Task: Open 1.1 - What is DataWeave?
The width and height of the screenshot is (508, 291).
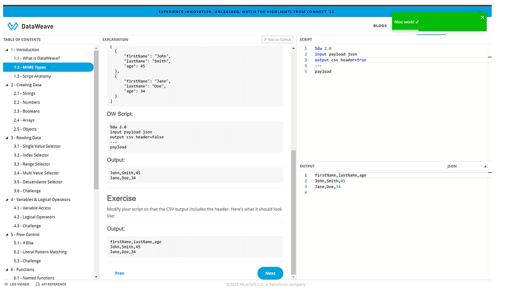Action: pyautogui.click(x=37, y=58)
